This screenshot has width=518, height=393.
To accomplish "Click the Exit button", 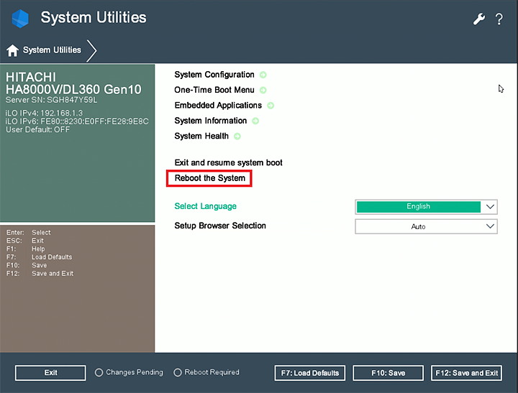I will click(x=50, y=373).
